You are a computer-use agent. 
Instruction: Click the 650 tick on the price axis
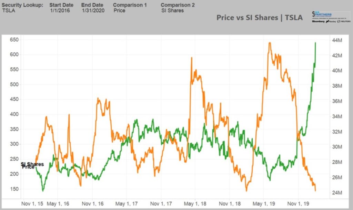point(14,40)
